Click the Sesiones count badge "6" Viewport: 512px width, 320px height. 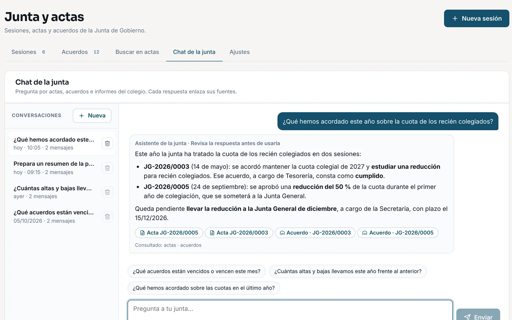(44, 52)
